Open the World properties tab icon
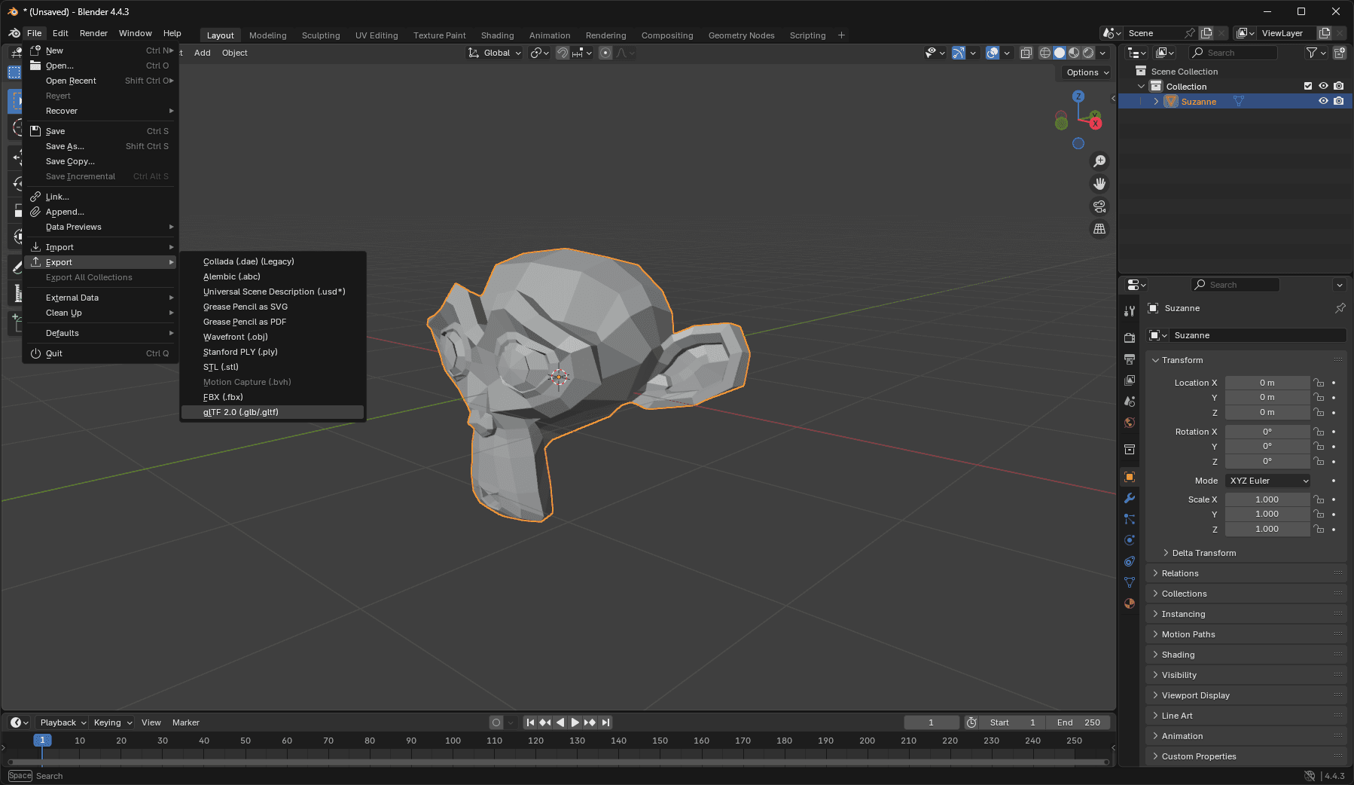The height and width of the screenshot is (785, 1354). pos(1130,423)
